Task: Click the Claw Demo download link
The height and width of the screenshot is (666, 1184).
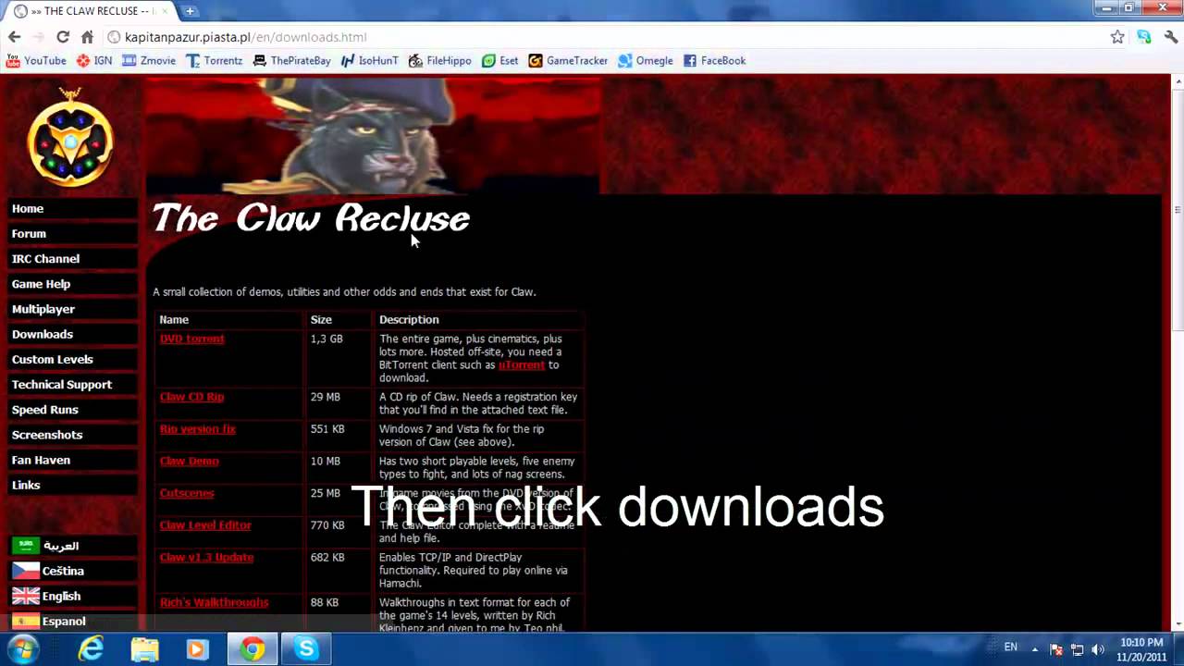Action: (x=189, y=461)
